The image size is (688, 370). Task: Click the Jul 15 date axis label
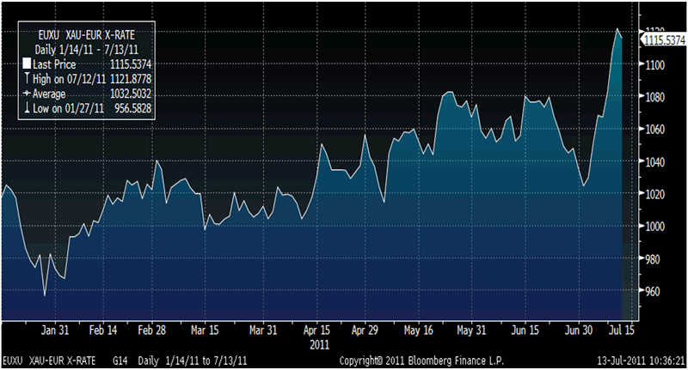pos(619,330)
